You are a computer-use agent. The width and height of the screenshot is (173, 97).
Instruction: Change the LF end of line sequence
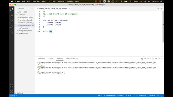pyautogui.click(x=134, y=96)
